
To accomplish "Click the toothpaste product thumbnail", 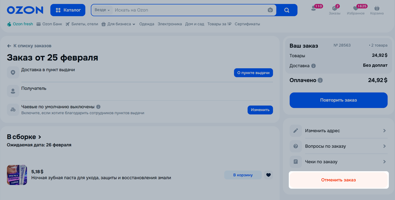I will pos(17,175).
